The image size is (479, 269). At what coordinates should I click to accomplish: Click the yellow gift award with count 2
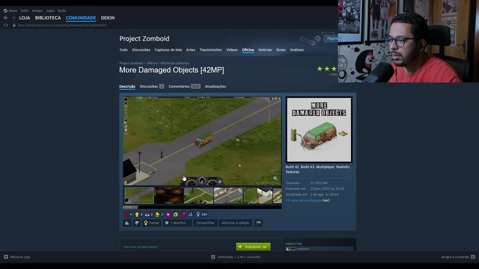click(x=159, y=214)
